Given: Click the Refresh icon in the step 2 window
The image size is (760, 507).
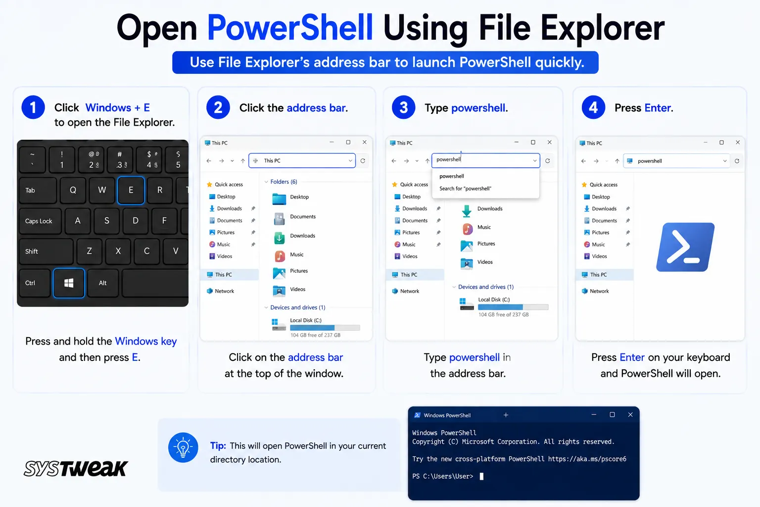Looking at the screenshot, I should [363, 160].
